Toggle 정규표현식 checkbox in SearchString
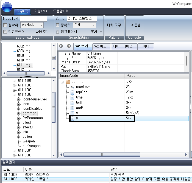192x183 pixels. tap(58, 32)
